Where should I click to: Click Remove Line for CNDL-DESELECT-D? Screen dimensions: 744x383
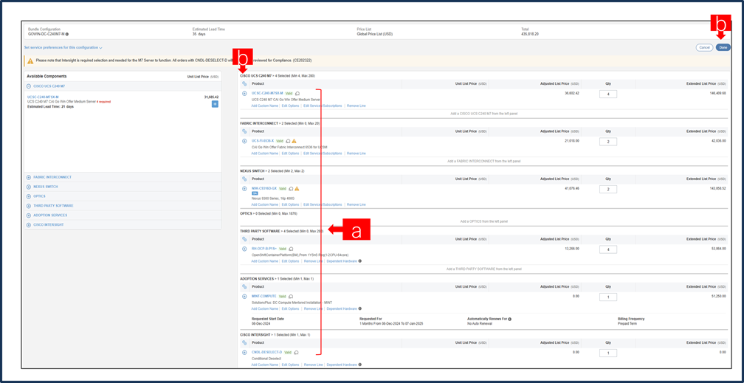click(x=313, y=365)
